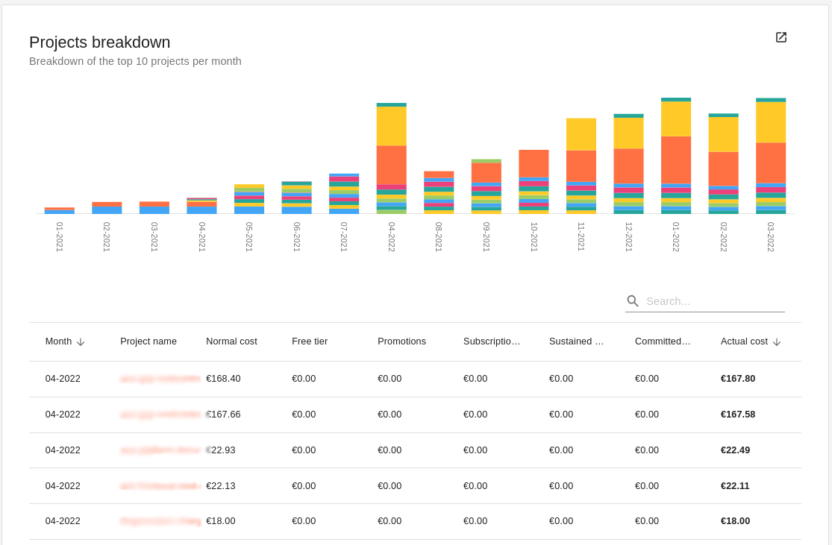Screen dimensions: 832x545
Task: Click the blue segment of 03-2021 bar
Action: click(154, 210)
